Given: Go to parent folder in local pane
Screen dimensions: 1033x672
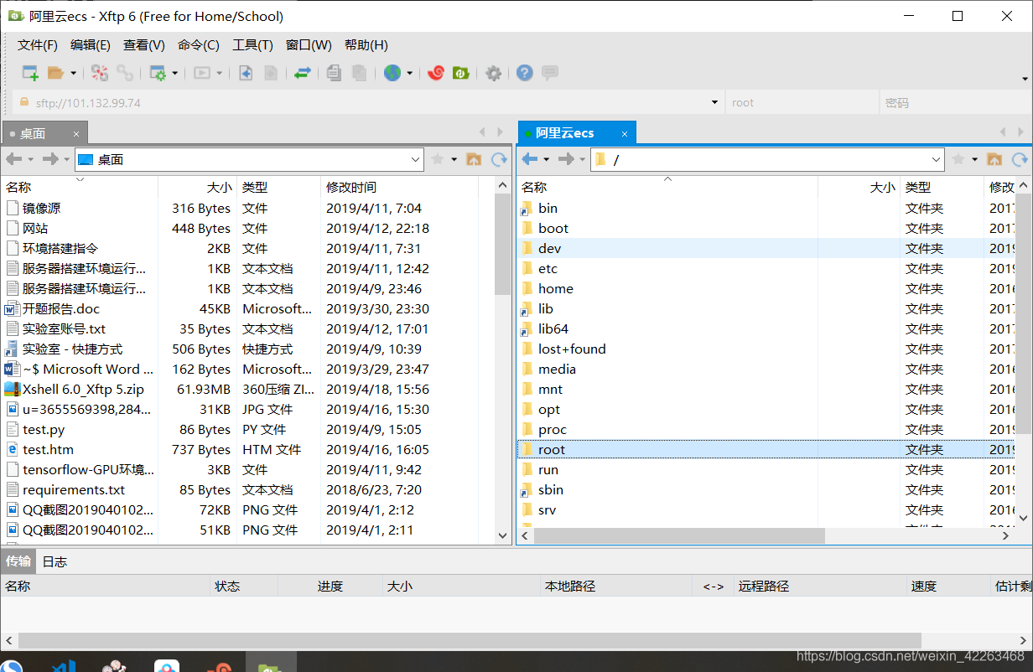Looking at the screenshot, I should [474, 159].
